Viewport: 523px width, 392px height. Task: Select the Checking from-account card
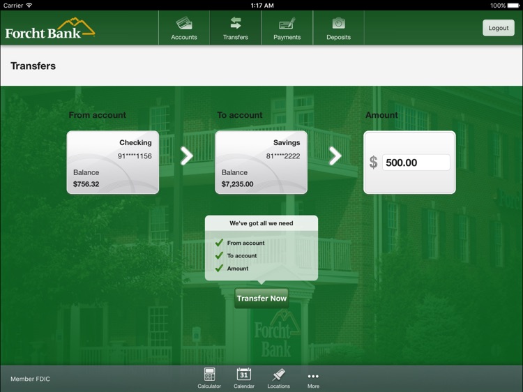pyautogui.click(x=113, y=162)
